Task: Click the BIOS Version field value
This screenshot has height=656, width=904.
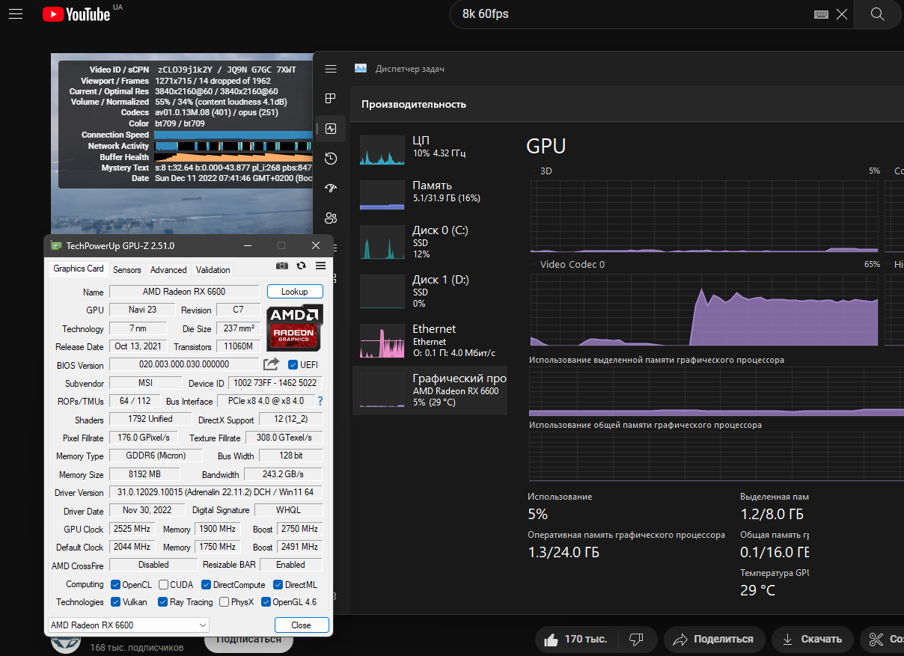Action: 184,364
